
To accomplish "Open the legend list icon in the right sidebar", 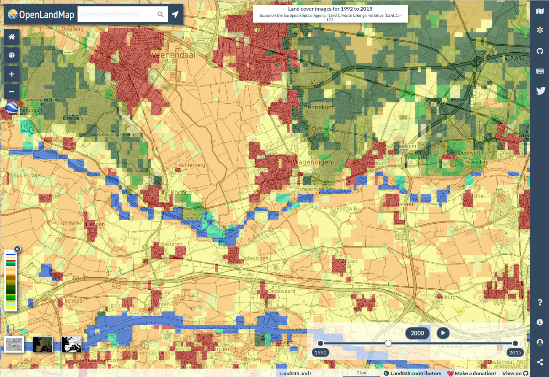I will point(540,70).
